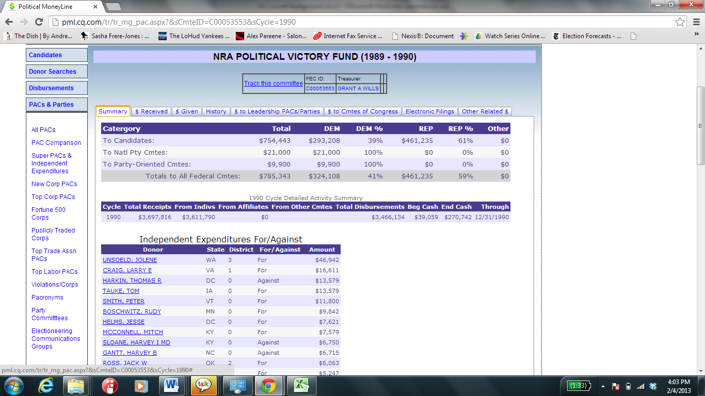Image resolution: width=705 pixels, height=396 pixels.
Task: Click the network signal tray icon
Action: click(x=640, y=386)
